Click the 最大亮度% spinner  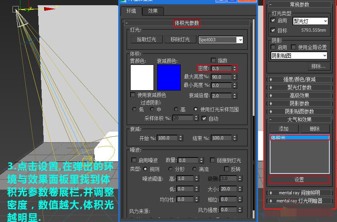[x=235, y=77]
